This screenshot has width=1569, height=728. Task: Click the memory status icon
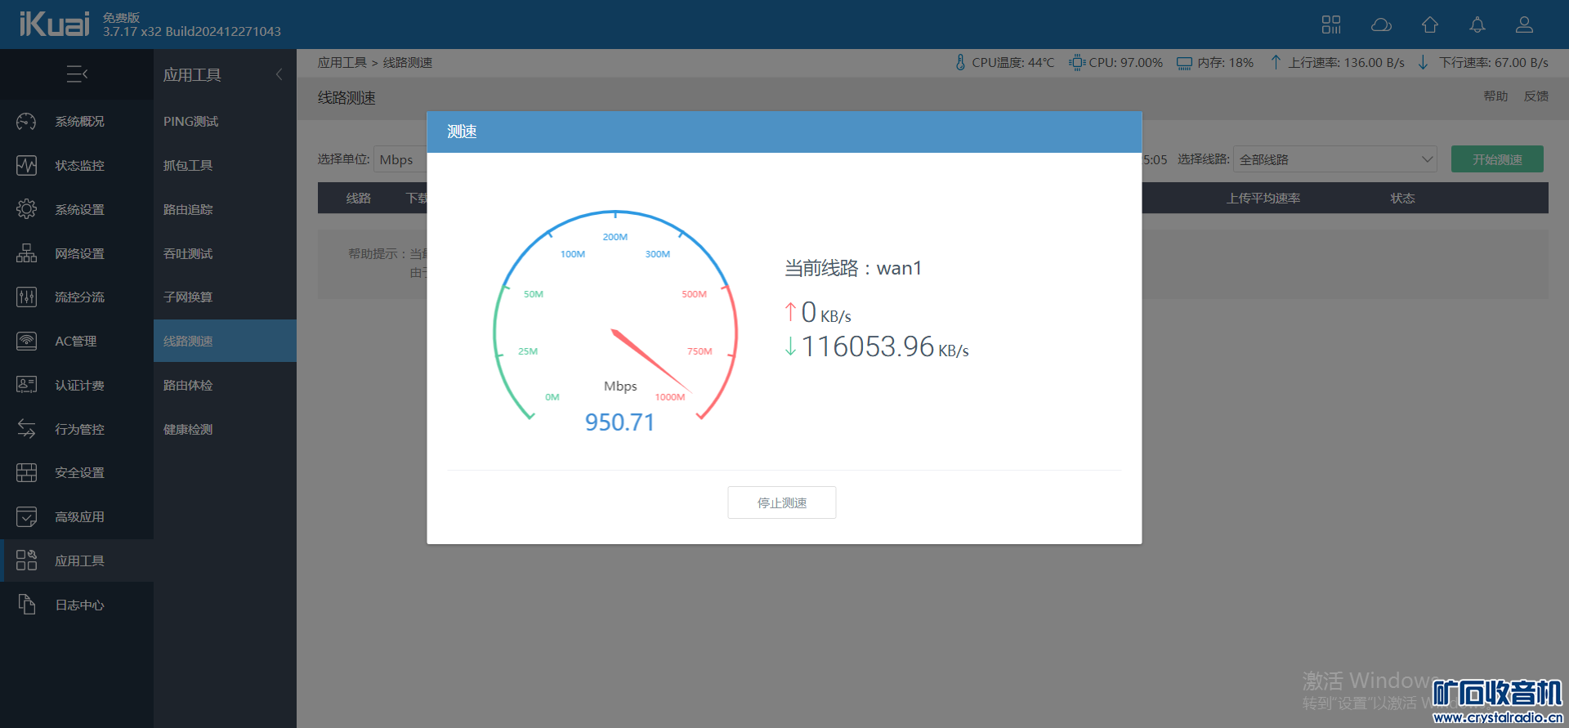pyautogui.click(x=1184, y=63)
